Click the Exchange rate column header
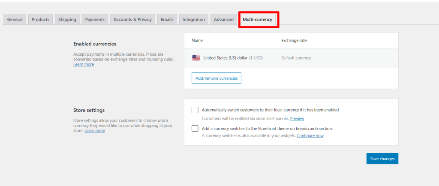This screenshot has height=186, width=439. pos(294,41)
